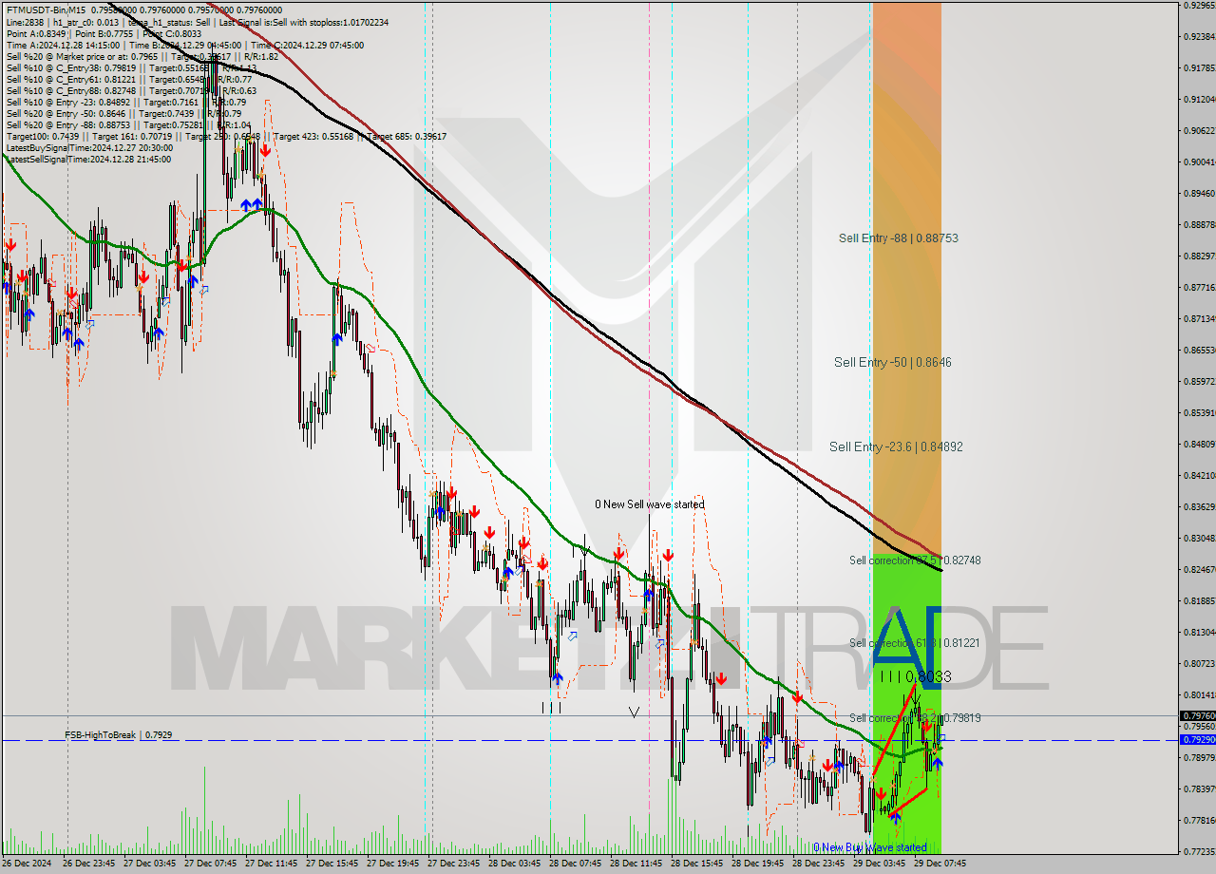Click the '26 Dec 23:45' time axis label
Image resolution: width=1216 pixels, height=874 pixels.
point(89,864)
